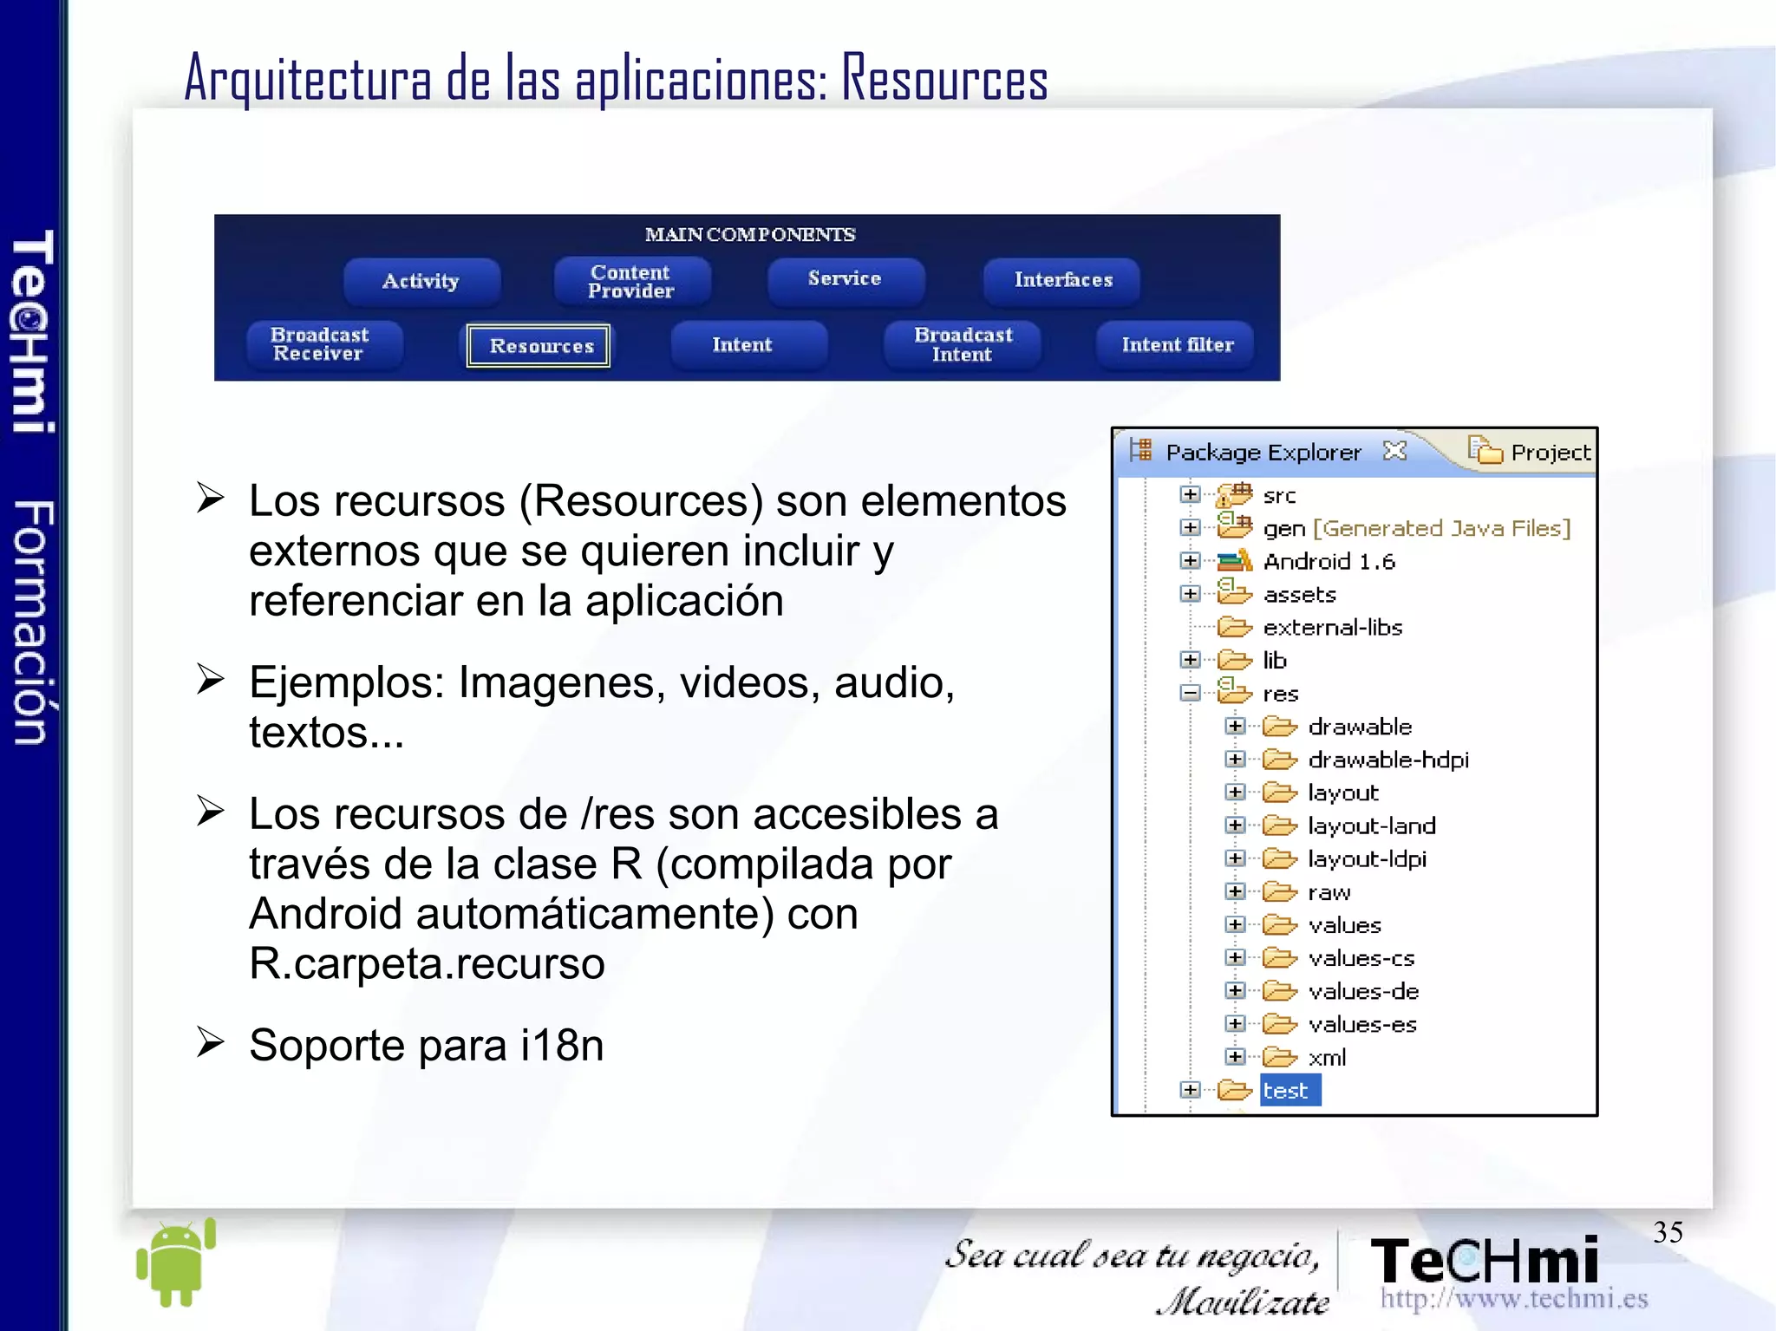Click the drawable-hdpi folder icon
1776x1331 pixels.
pyautogui.click(x=1280, y=760)
